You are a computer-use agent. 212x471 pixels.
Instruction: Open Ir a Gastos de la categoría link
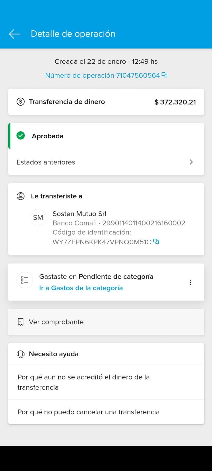pyautogui.click(x=81, y=288)
